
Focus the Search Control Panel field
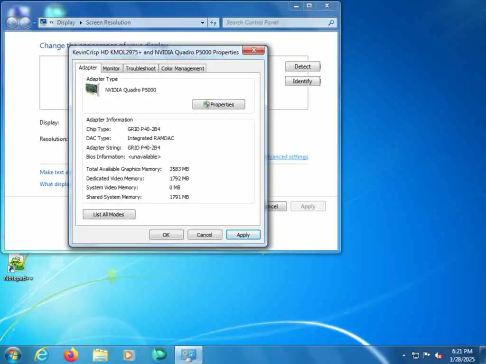(276, 22)
